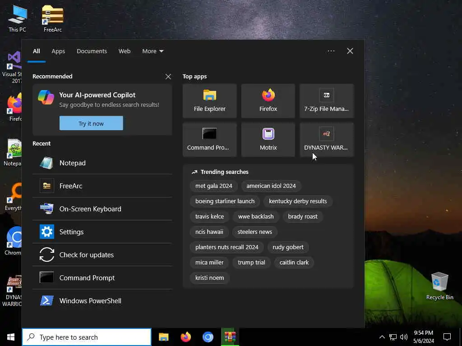Switch to the Apps tab
The image size is (462, 346).
pyautogui.click(x=58, y=51)
